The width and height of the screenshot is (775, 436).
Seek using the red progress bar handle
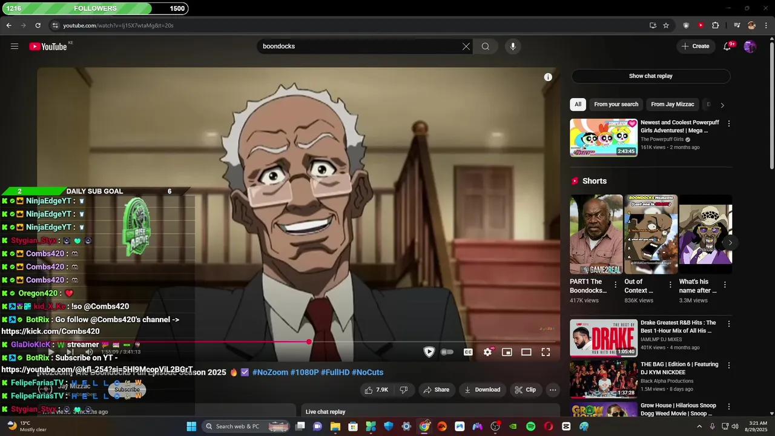[309, 342]
